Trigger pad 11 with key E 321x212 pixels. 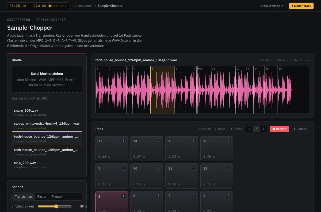(182, 176)
